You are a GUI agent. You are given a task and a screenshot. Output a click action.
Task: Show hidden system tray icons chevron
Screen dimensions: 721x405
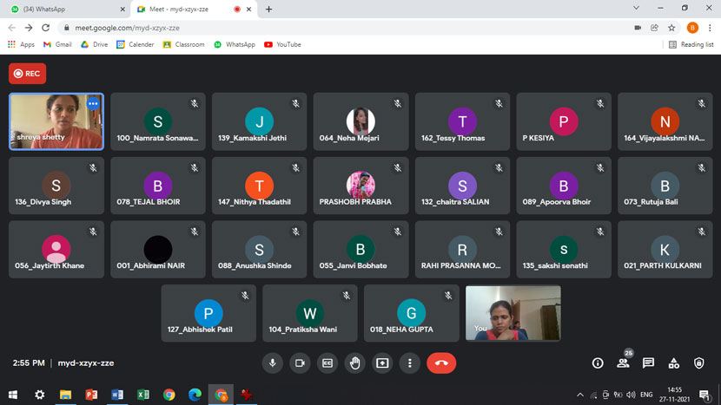[580, 395]
